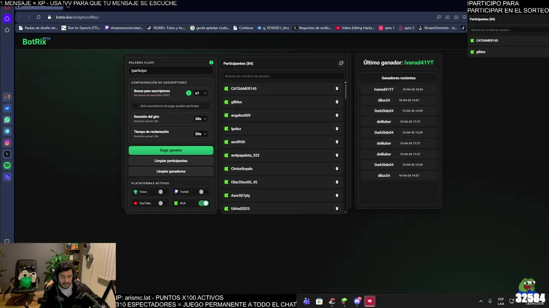The width and height of the screenshot is (549, 308).
Task: Open WhatsApp from the browser sidebar
Action: click(7, 120)
